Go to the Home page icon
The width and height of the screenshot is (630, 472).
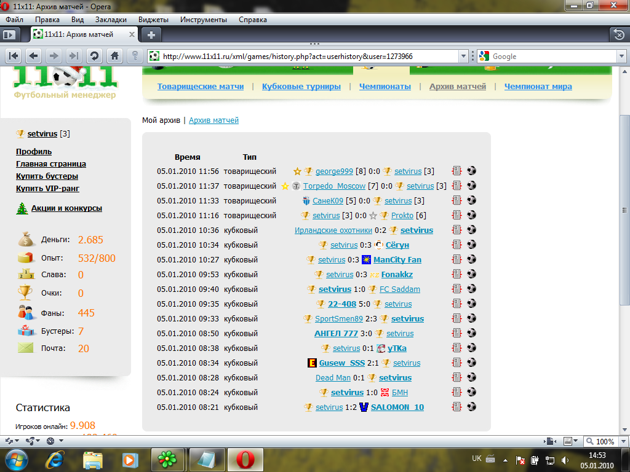(x=114, y=56)
